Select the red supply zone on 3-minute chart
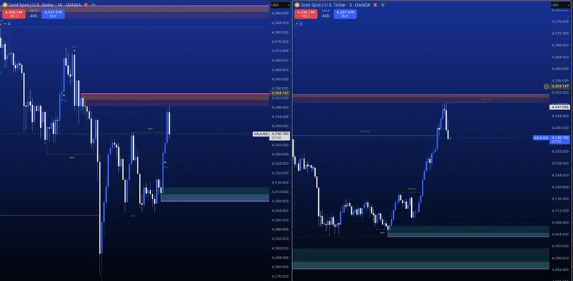Viewport: 573px width, 281px height. pyautogui.click(x=420, y=99)
